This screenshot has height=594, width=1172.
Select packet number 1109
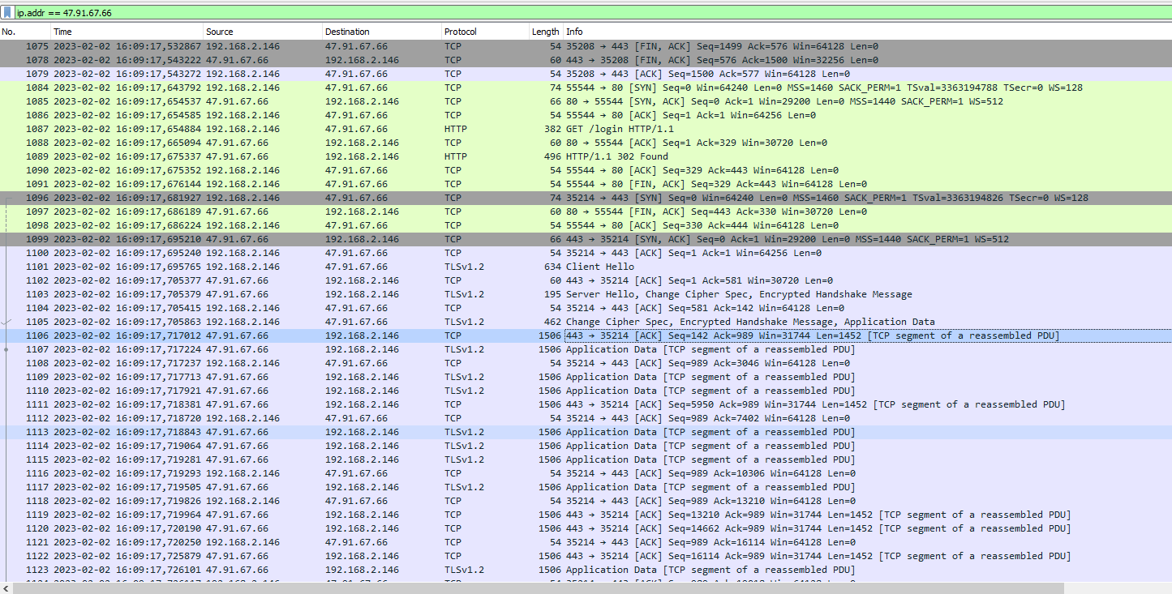coord(586,377)
